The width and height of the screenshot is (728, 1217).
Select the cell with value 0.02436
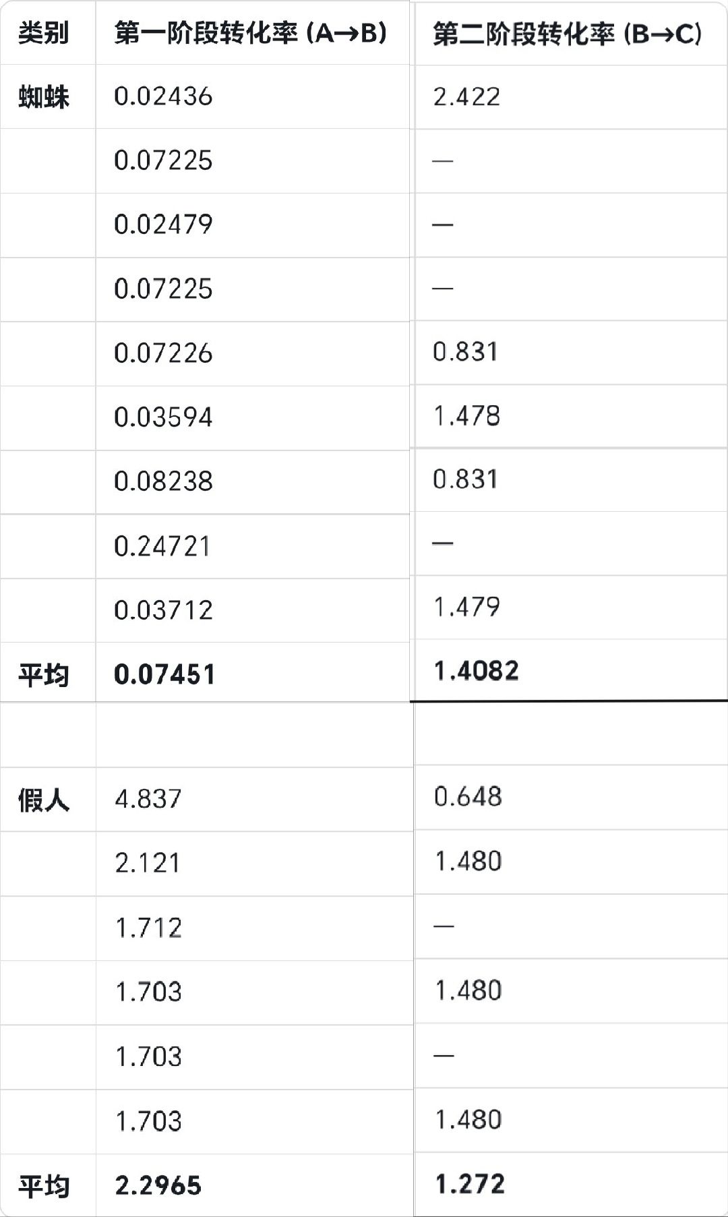pos(163,96)
